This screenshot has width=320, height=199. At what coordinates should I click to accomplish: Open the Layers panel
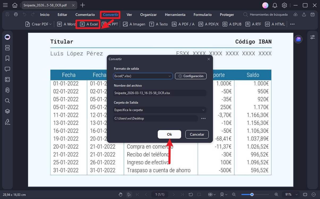pos(7,111)
